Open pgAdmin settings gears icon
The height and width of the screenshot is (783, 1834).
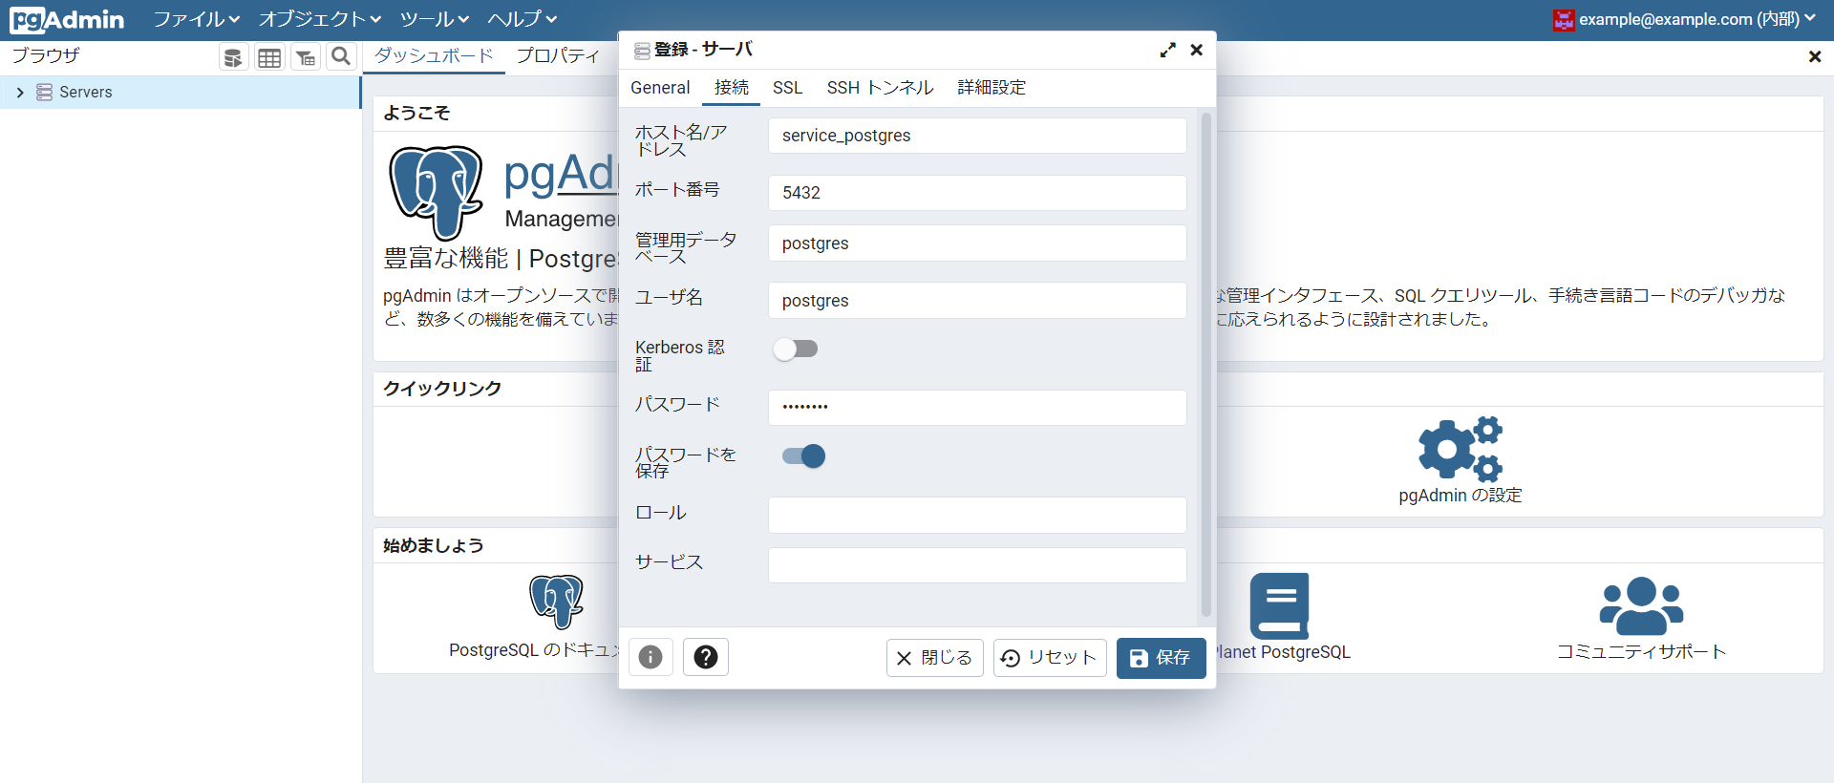coord(1461,448)
